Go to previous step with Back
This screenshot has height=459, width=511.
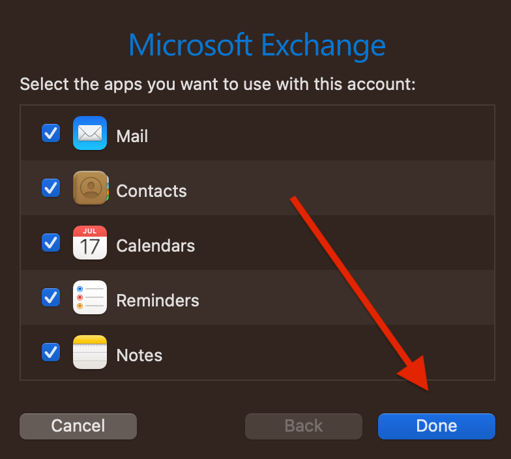click(x=304, y=426)
